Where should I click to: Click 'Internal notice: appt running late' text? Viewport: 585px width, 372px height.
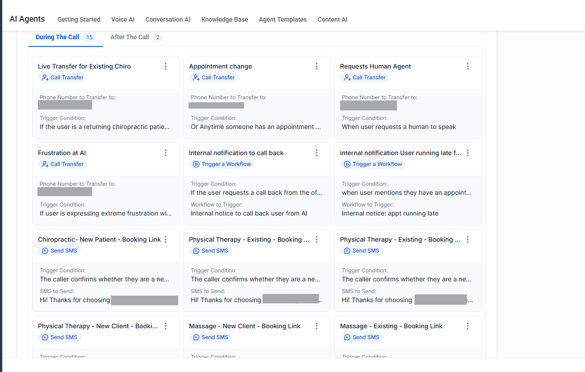(390, 213)
